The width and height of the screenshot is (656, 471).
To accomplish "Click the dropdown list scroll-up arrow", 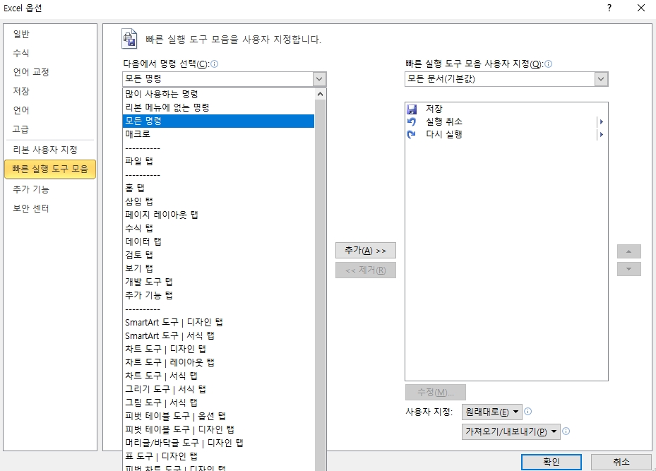I will (320, 94).
